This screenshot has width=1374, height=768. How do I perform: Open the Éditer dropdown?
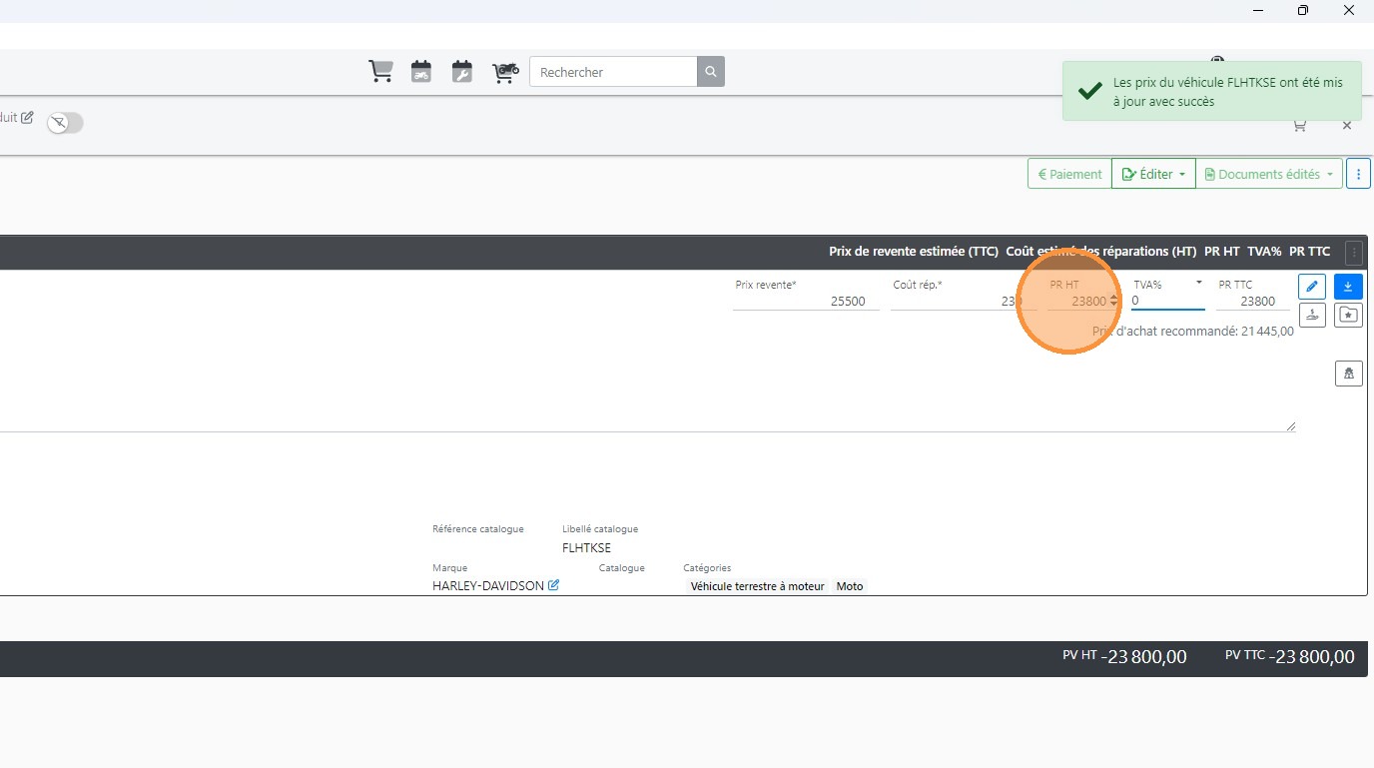(1153, 174)
